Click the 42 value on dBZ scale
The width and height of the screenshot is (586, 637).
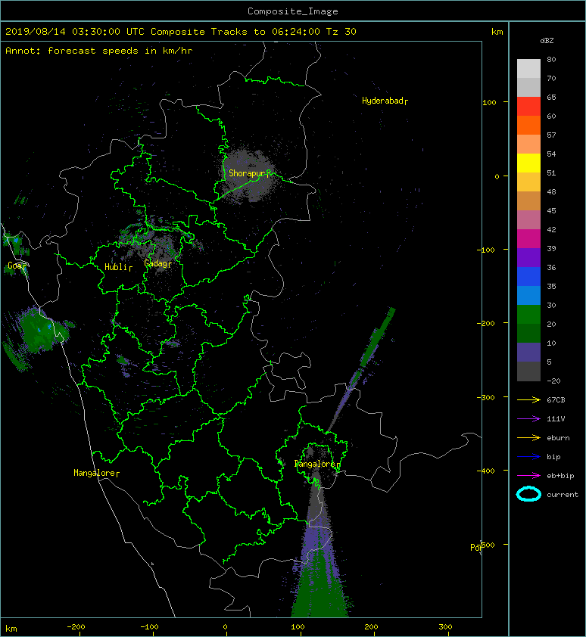pyautogui.click(x=551, y=229)
